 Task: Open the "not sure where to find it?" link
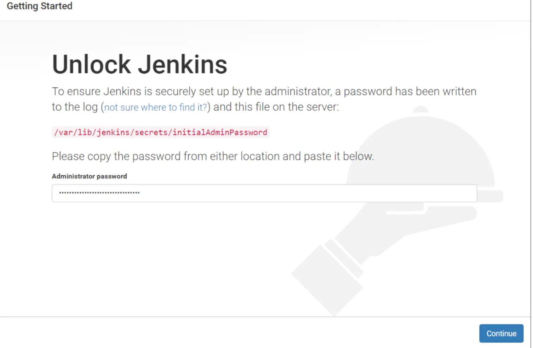pos(155,107)
